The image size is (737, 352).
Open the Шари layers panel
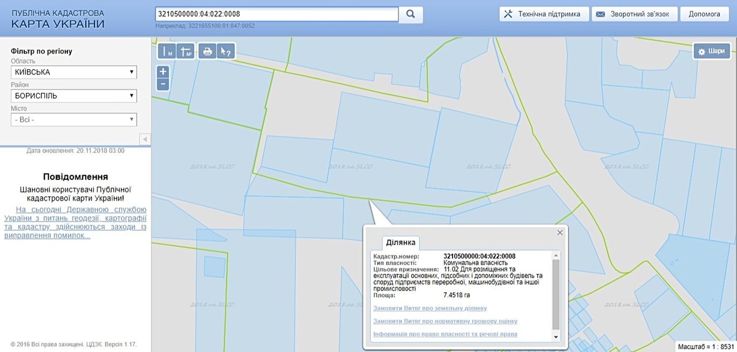(712, 51)
